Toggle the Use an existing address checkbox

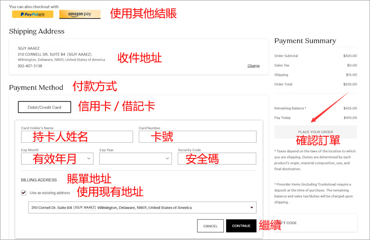point(24,193)
